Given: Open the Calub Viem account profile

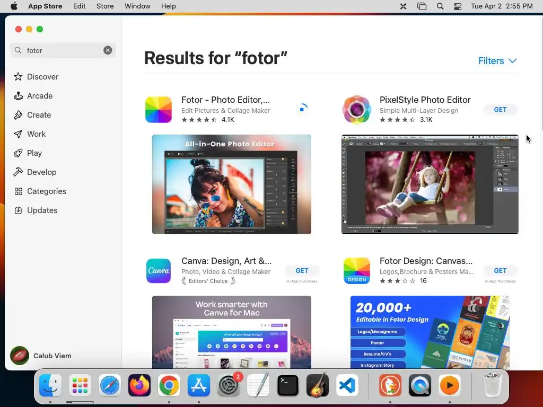Looking at the screenshot, I should [41, 356].
